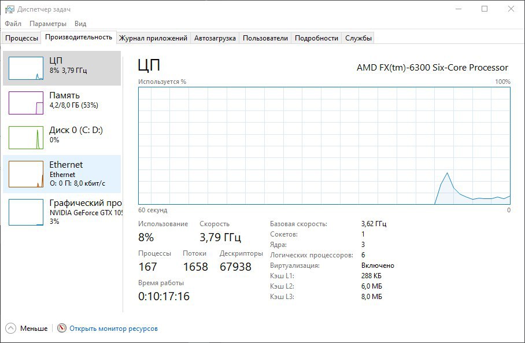This screenshot has width=525, height=343.
Task: Click the descriptor count 67938
Action: 235,267
